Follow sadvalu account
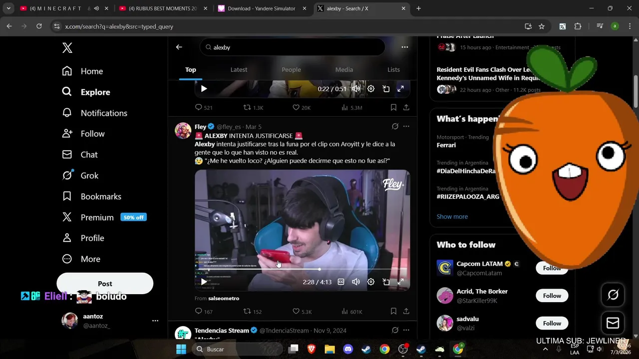Screen dimensions: 639x359 pyautogui.click(x=552, y=323)
